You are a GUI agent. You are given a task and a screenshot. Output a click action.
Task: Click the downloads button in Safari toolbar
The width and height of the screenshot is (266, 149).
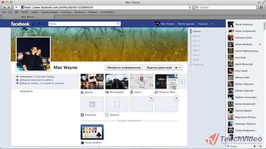pos(261,7)
